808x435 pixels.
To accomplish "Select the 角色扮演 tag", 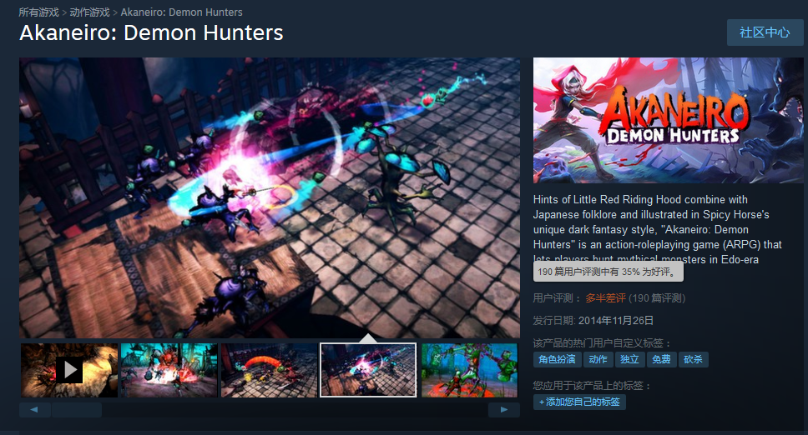I will tap(557, 359).
